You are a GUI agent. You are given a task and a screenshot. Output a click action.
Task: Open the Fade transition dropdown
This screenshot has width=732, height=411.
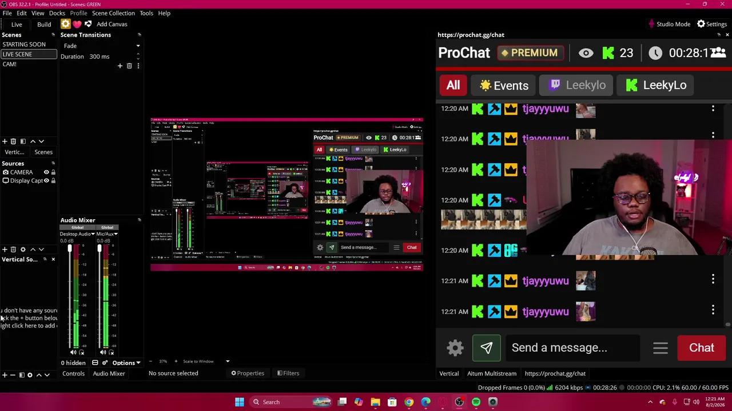101,46
